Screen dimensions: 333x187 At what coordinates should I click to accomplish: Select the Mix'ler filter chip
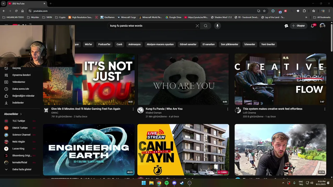click(88, 44)
